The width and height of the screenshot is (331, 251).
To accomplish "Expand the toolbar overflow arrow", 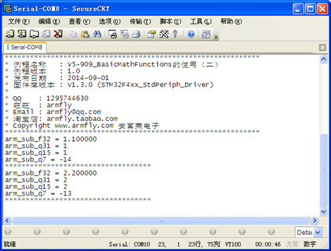I will [x=216, y=37].
